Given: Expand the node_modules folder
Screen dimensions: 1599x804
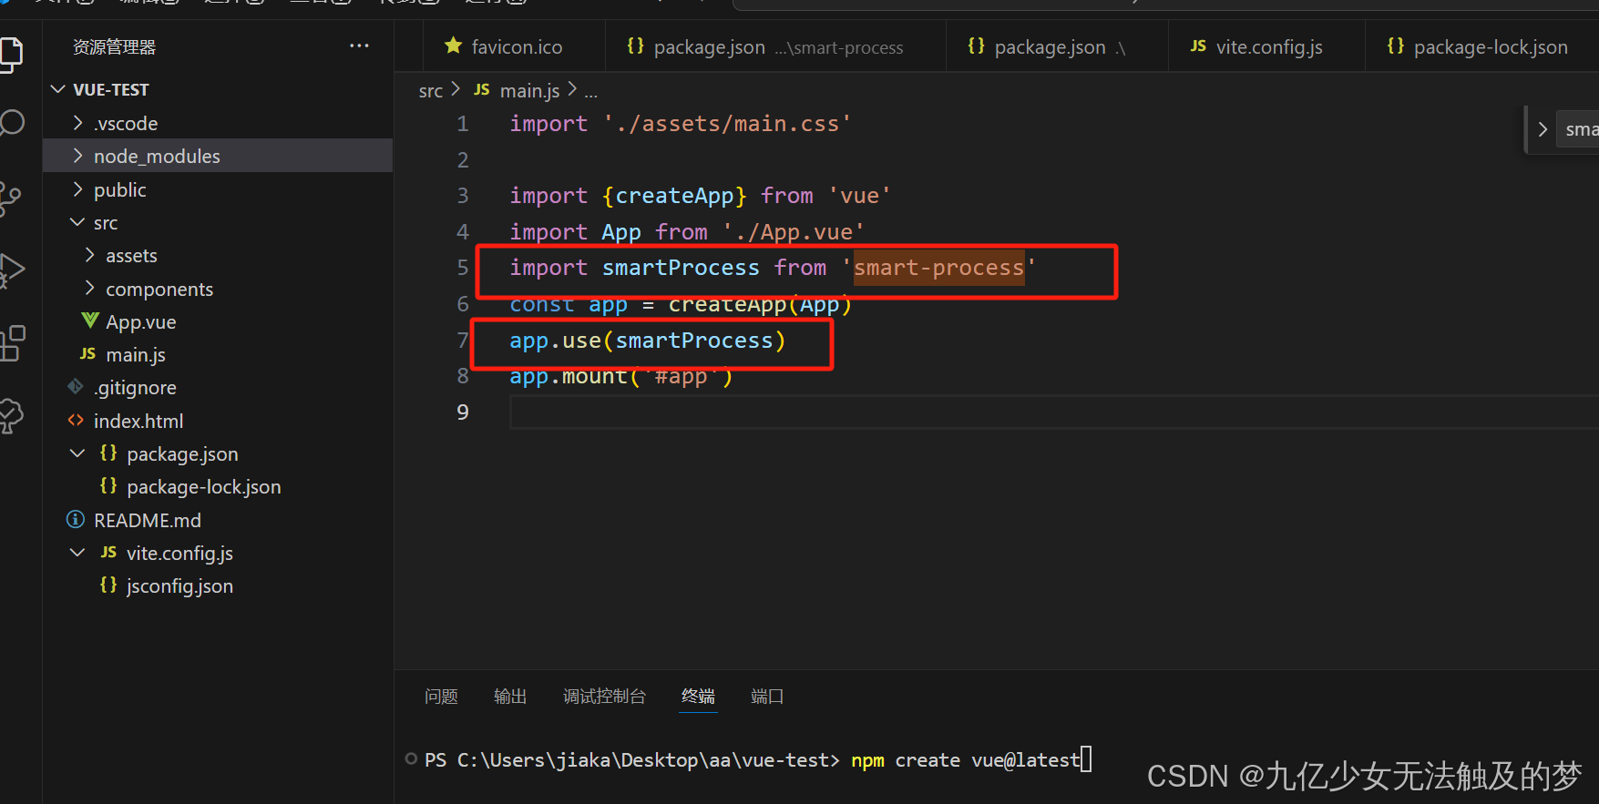Looking at the screenshot, I should click(78, 156).
